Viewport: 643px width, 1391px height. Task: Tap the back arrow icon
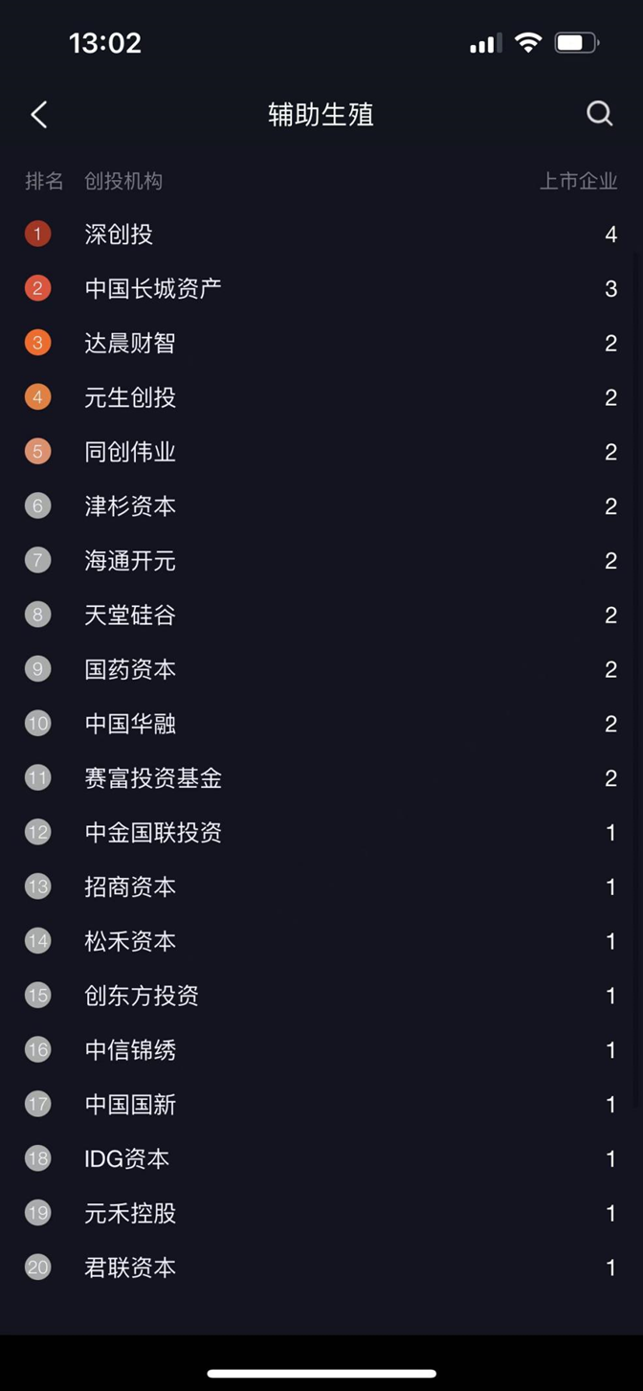pyautogui.click(x=39, y=115)
